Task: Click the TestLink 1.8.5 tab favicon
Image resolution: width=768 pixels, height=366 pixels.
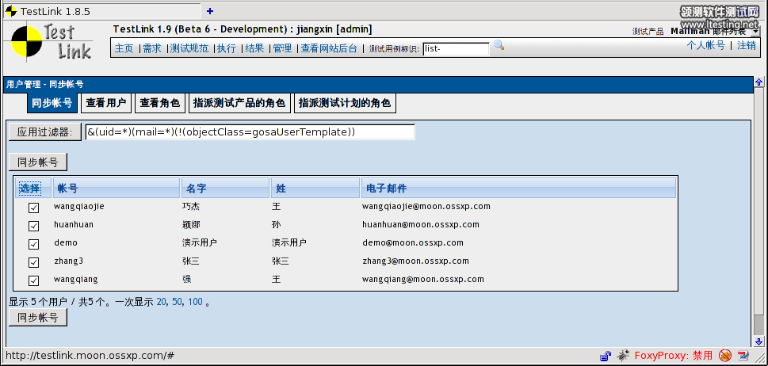Action: tap(11, 11)
